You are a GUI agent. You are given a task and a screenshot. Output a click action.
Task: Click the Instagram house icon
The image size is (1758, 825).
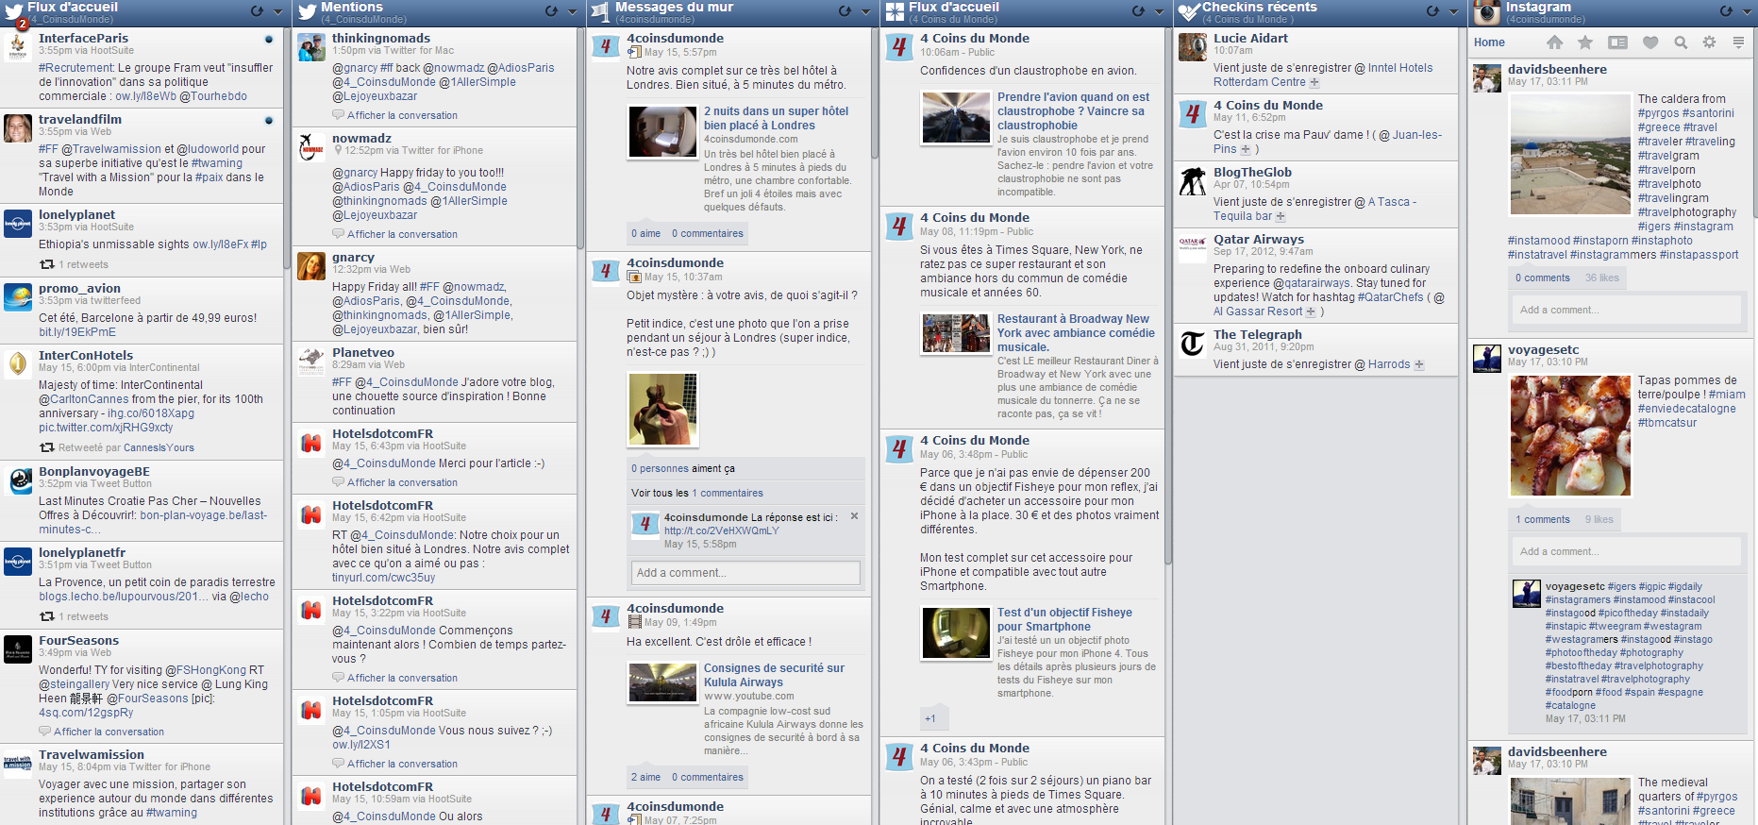click(x=1555, y=42)
